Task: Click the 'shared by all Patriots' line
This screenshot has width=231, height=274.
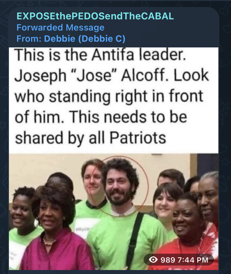Action: point(90,138)
